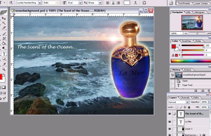Open the font style dropdown Italic

point(57,3)
